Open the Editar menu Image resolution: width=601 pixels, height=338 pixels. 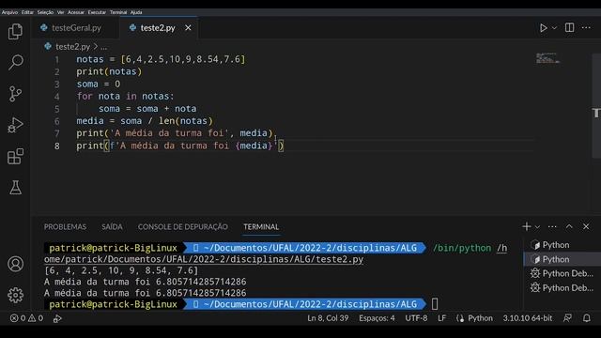click(x=27, y=12)
